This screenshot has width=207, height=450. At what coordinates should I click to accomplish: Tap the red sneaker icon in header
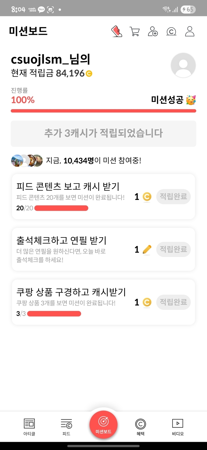116,32
